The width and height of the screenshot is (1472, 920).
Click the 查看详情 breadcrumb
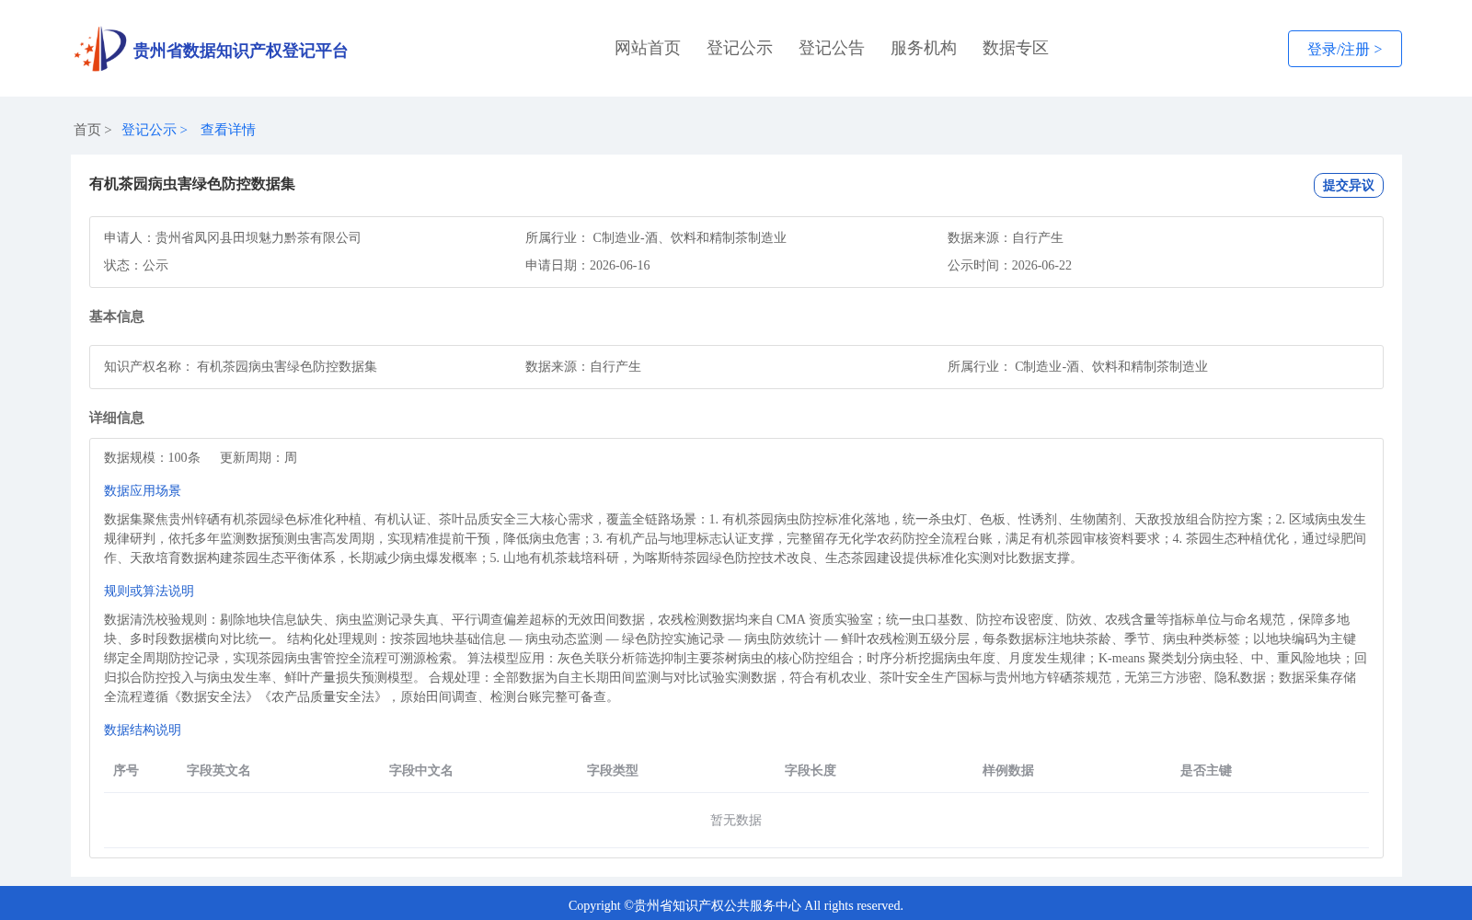(x=228, y=130)
